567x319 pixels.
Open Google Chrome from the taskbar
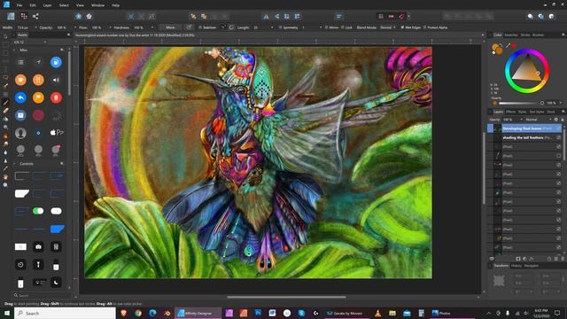(x=138, y=313)
